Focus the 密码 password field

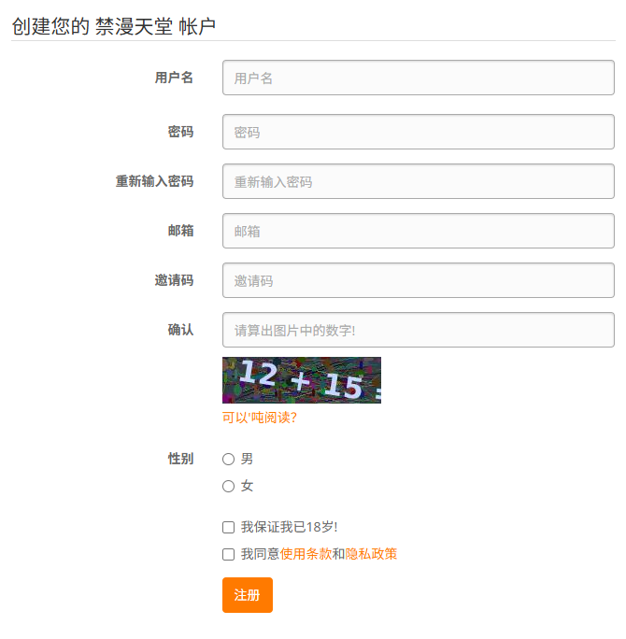coord(419,132)
